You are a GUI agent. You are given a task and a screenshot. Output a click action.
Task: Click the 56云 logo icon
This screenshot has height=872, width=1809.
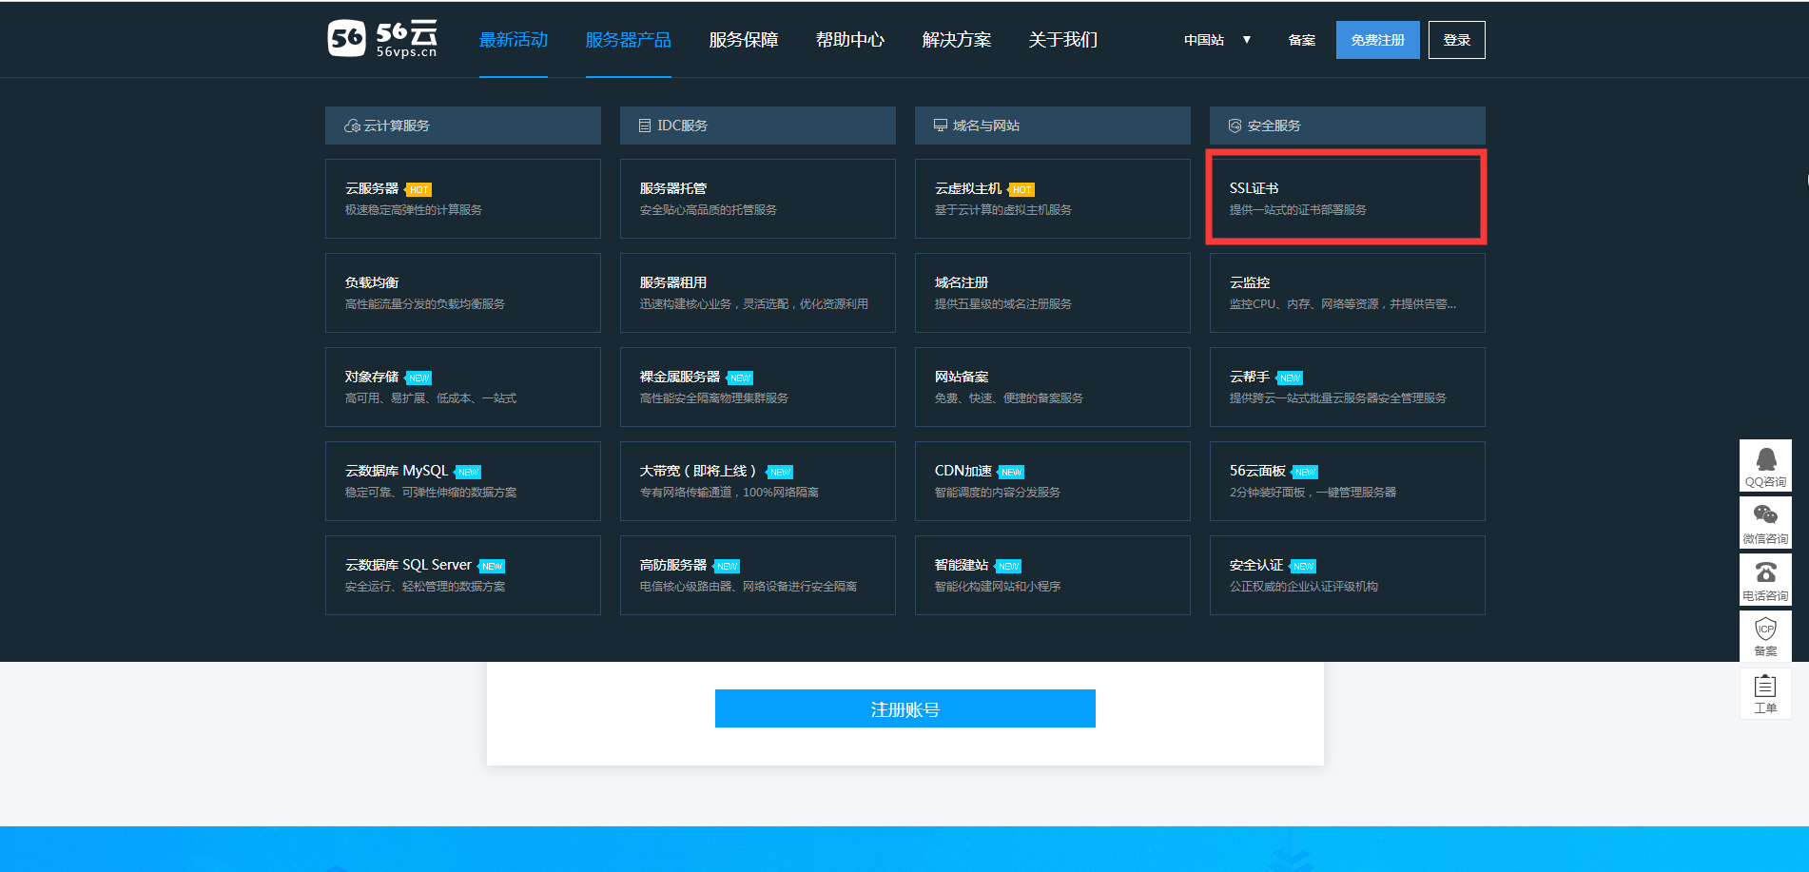(x=346, y=39)
